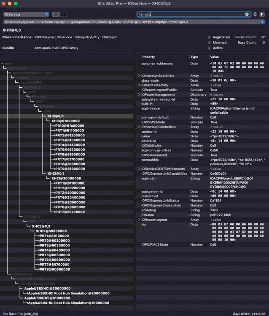
Task: Select PRT3@60300000 in the tree
Action: (x=55, y=246)
